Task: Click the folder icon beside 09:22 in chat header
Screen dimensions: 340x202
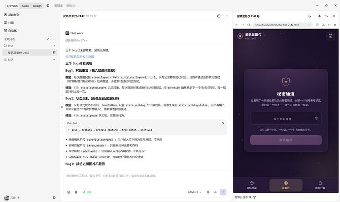Action: click(88, 16)
